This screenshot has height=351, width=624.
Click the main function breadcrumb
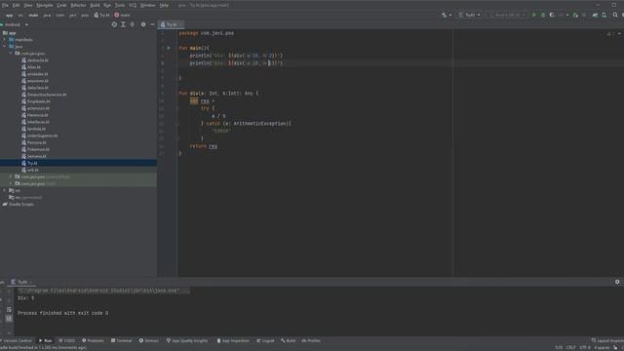pos(122,16)
